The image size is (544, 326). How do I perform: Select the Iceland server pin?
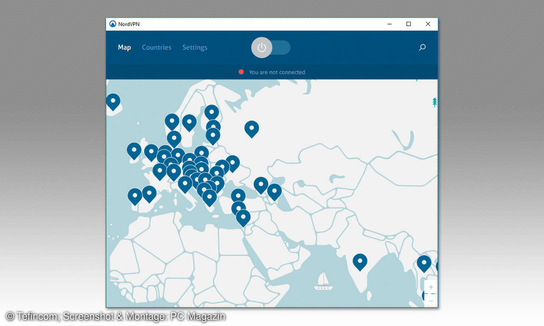(x=113, y=101)
